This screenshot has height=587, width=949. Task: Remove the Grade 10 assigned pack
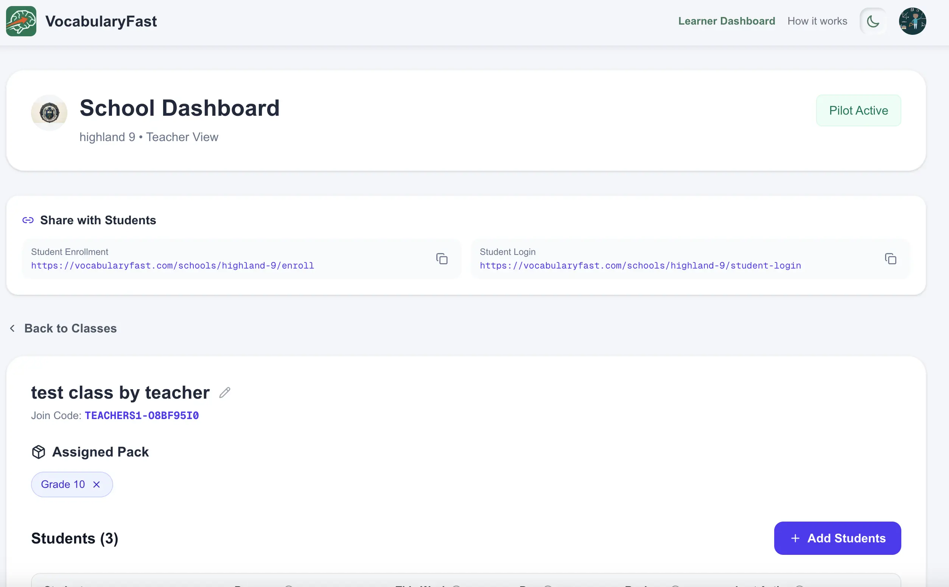pyautogui.click(x=96, y=484)
